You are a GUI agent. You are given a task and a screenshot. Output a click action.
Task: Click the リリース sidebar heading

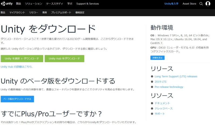162,69
